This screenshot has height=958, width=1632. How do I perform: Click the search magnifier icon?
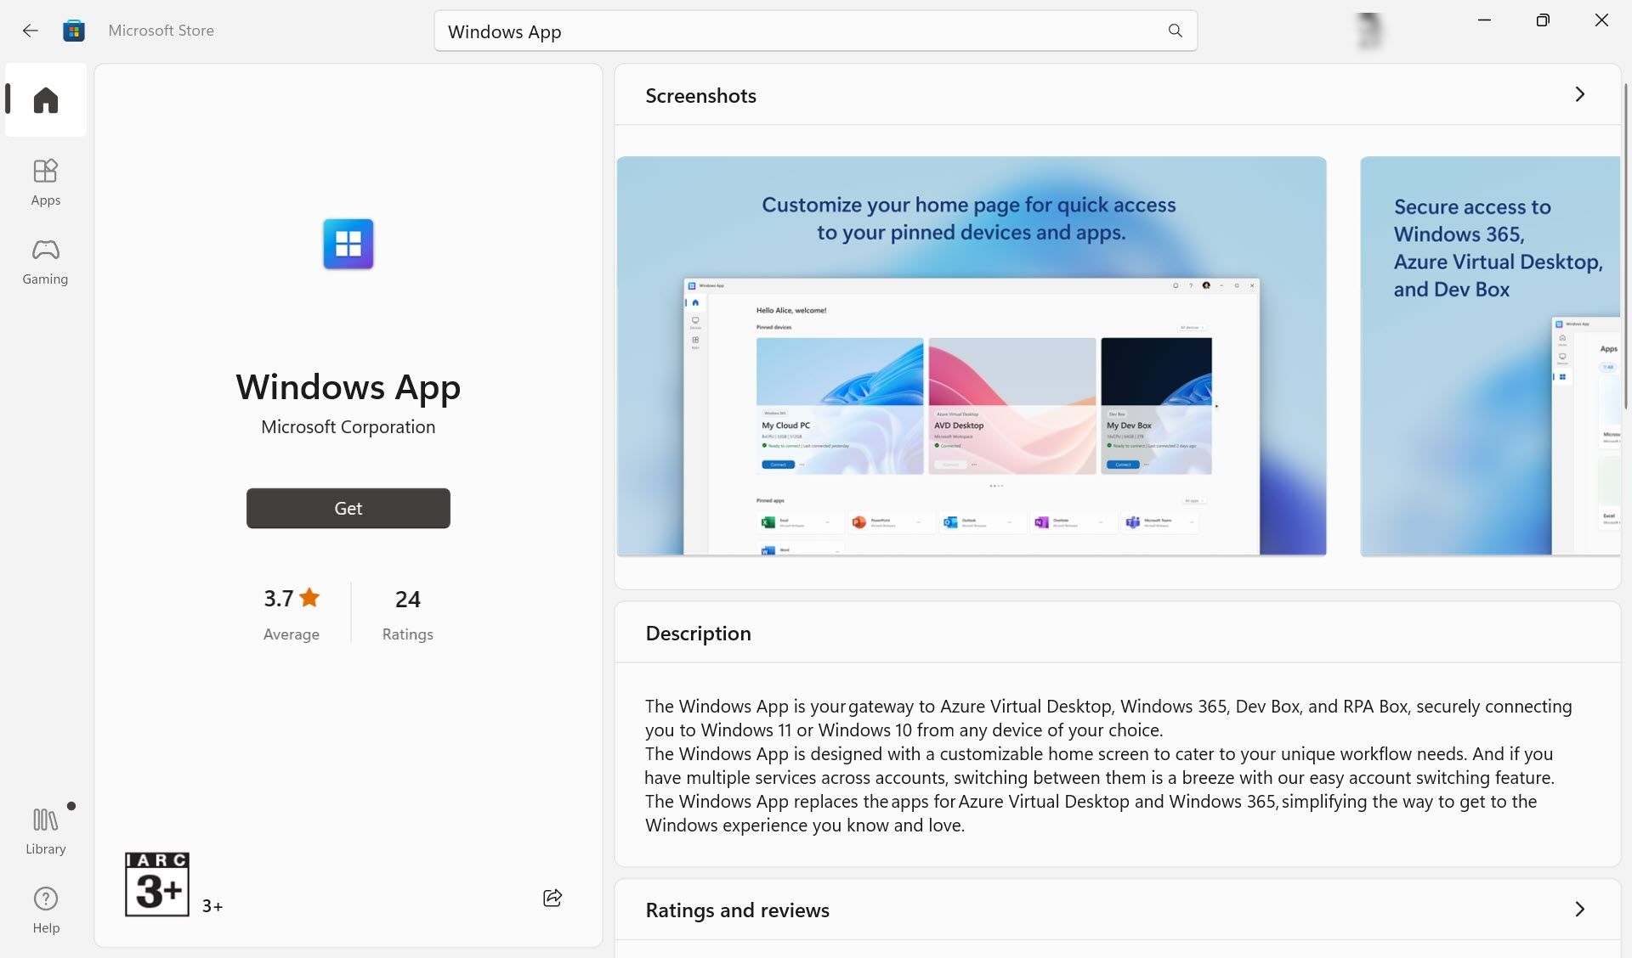[1175, 31]
